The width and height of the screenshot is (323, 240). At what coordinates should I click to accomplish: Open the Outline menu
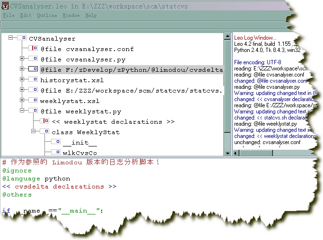tap(47, 16)
